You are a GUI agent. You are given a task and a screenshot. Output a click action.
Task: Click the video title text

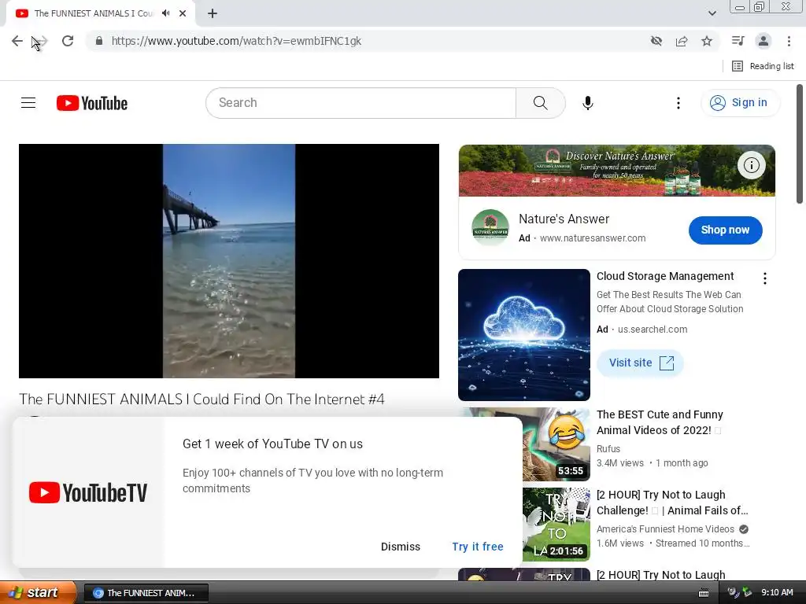coord(201,399)
